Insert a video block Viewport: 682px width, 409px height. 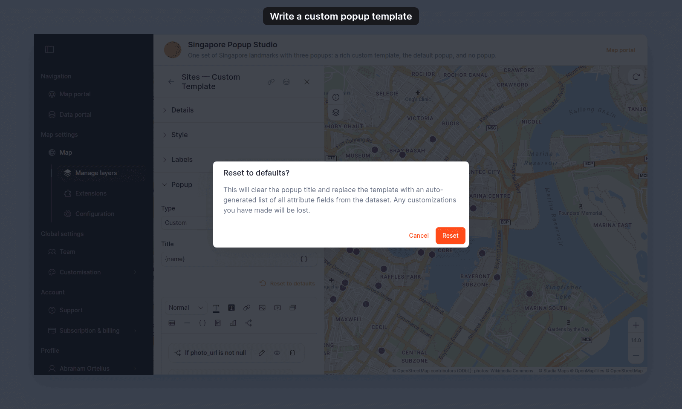click(277, 308)
